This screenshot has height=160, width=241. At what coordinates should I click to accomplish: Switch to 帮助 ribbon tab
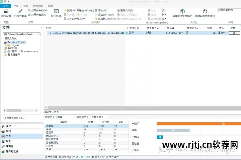point(50,6)
